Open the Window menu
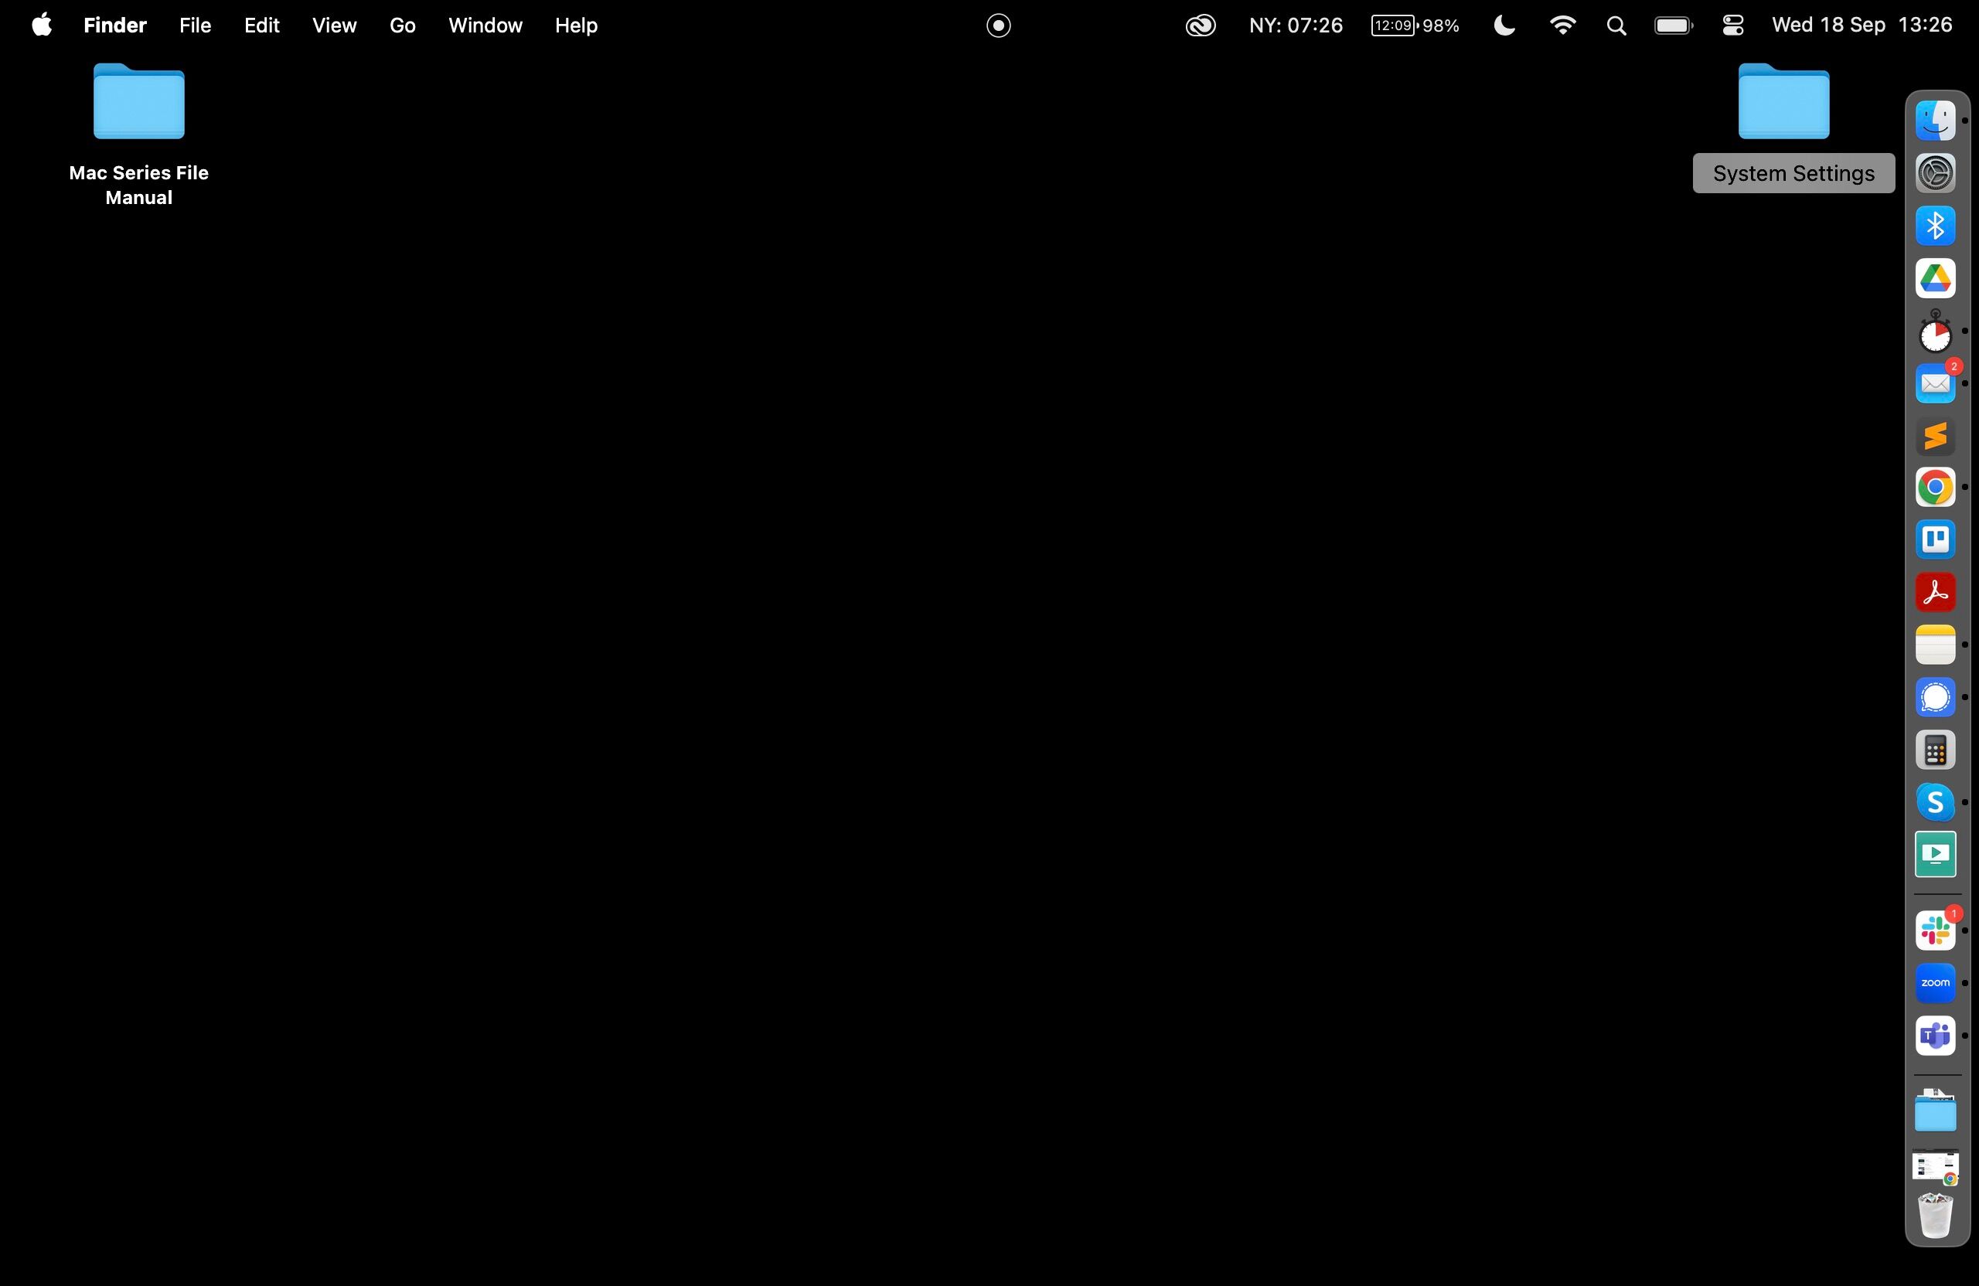 [485, 26]
